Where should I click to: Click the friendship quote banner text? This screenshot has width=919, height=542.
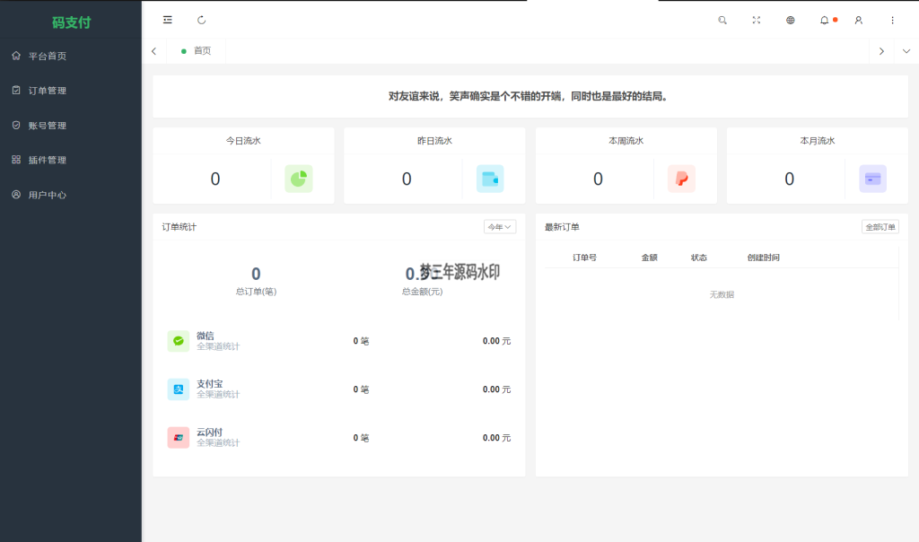click(528, 96)
